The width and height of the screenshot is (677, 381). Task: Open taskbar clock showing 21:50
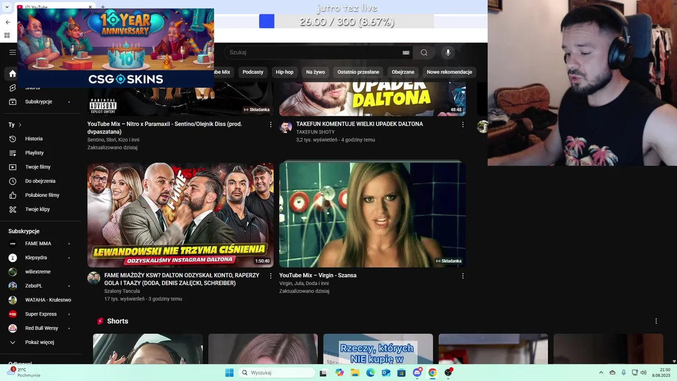(x=661, y=373)
